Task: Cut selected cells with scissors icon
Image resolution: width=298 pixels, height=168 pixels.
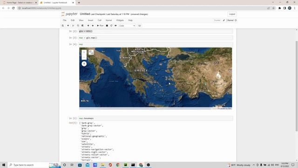Action: [x=73, y=26]
